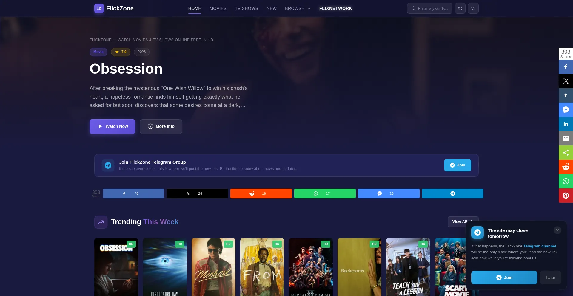573x296 pixels.
Task: Click Join in the popup
Action: point(504,278)
